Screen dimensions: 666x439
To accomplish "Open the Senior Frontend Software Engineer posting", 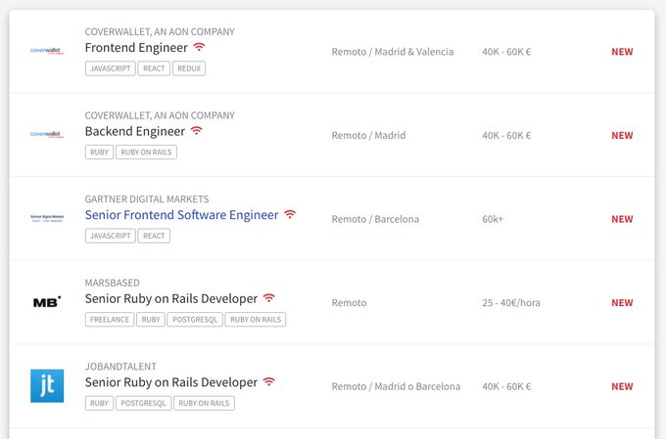I will (x=181, y=215).
